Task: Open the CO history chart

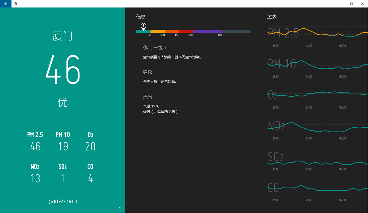Action: click(317, 189)
